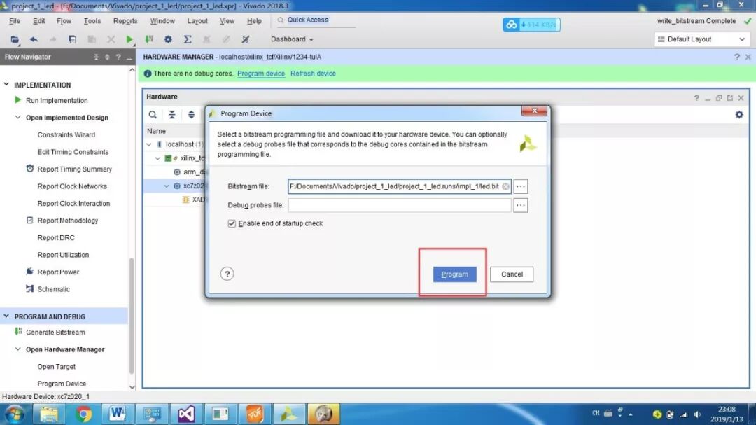
Task: Minimize the Flow Navigator panel
Action: 129,57
